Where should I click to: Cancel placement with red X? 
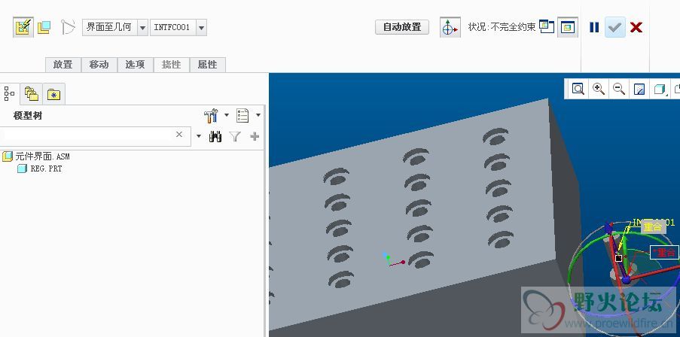(x=636, y=27)
